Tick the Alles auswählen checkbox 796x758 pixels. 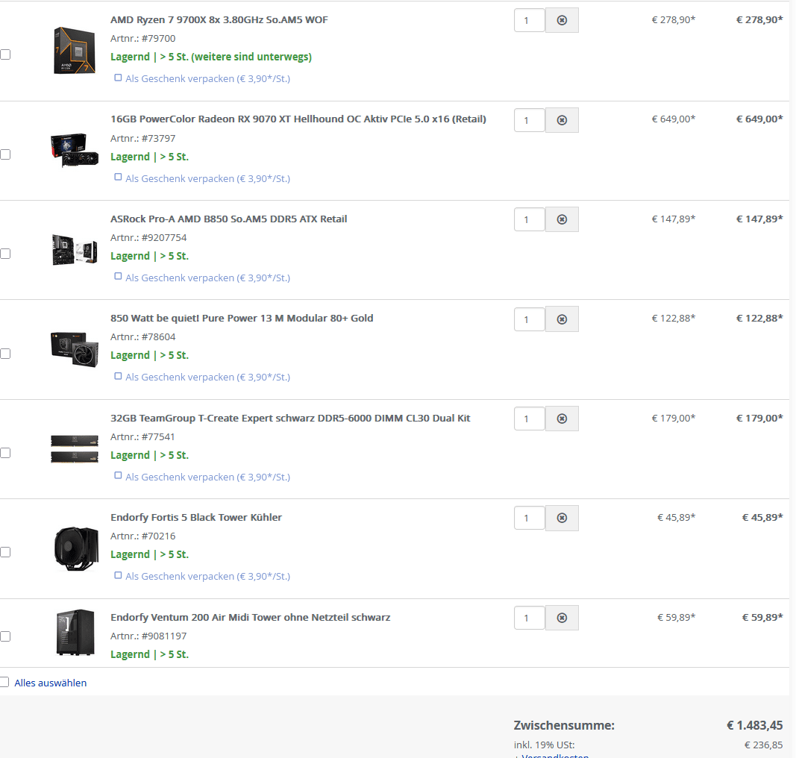4,682
